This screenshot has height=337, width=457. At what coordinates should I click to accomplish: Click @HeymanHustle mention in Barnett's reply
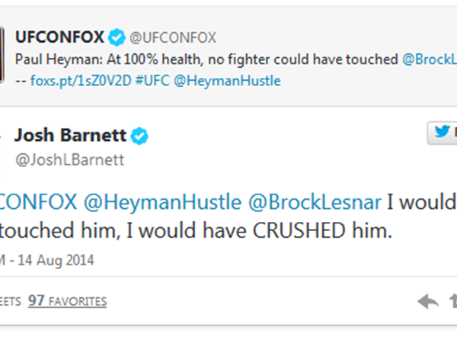pos(159,202)
